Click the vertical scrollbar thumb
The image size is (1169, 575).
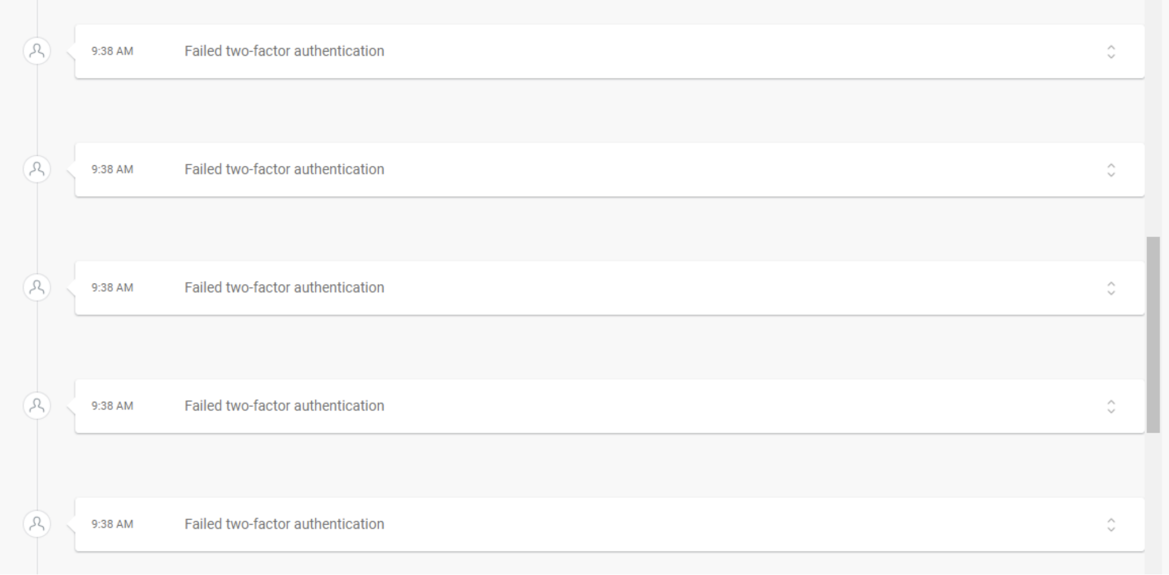1153,335
